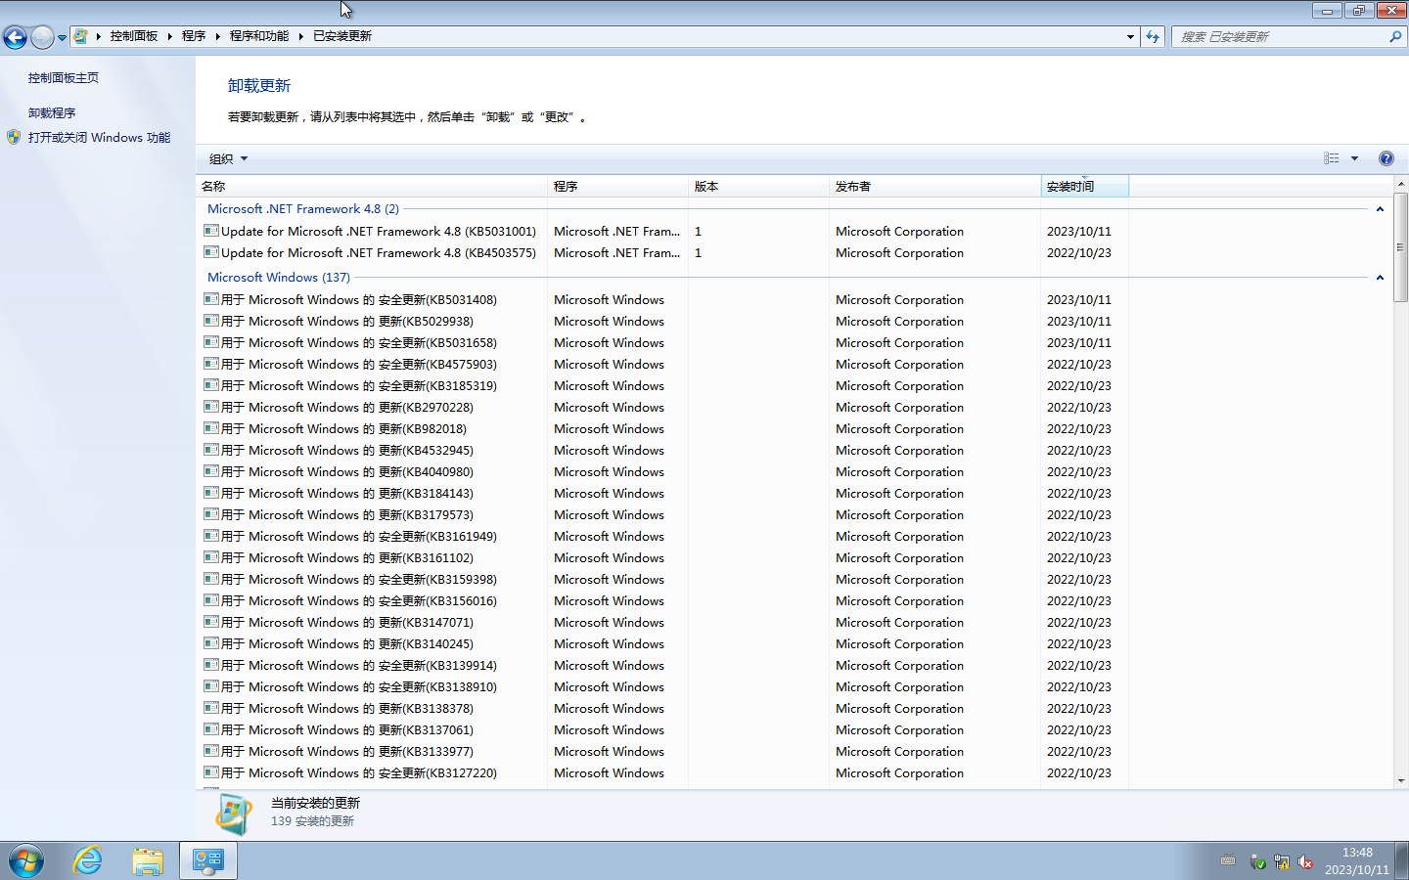1409x880 pixels.
Task: Select icon of update KB4575903
Action: (x=210, y=364)
